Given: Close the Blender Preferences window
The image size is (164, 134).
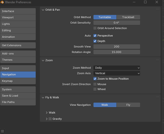Looking at the screenshot, I should (157, 2).
